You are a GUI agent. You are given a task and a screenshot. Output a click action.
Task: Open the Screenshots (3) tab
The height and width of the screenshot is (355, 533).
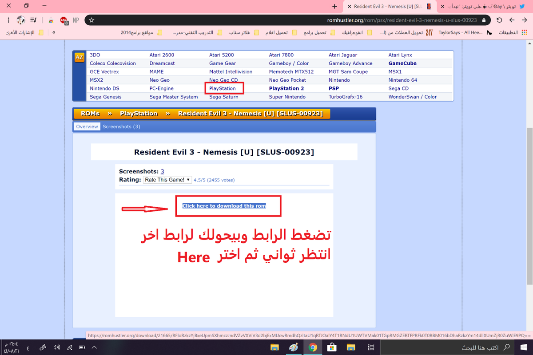[x=121, y=126]
